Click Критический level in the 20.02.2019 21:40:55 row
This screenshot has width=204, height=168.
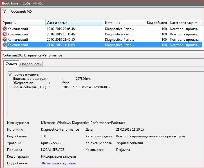[18, 40]
